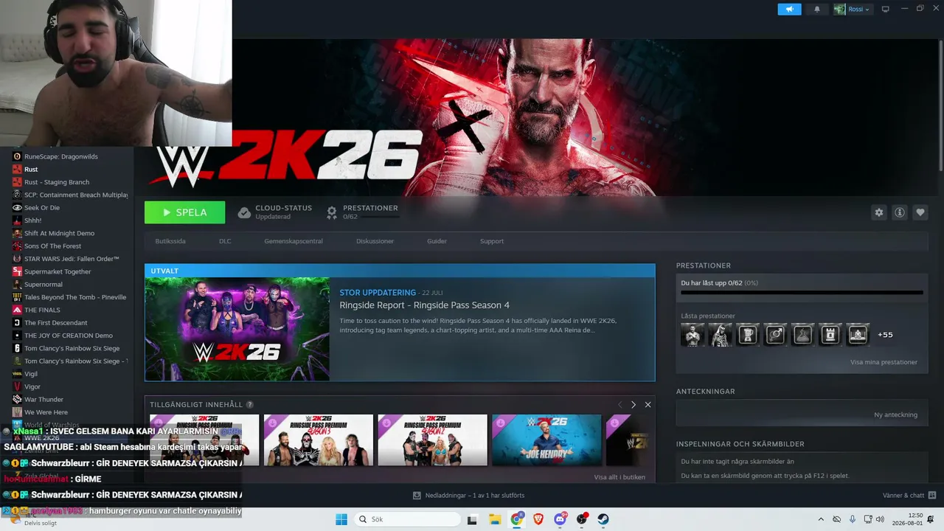Click Visa allt i butiken link
This screenshot has width=944, height=531.
click(619, 477)
